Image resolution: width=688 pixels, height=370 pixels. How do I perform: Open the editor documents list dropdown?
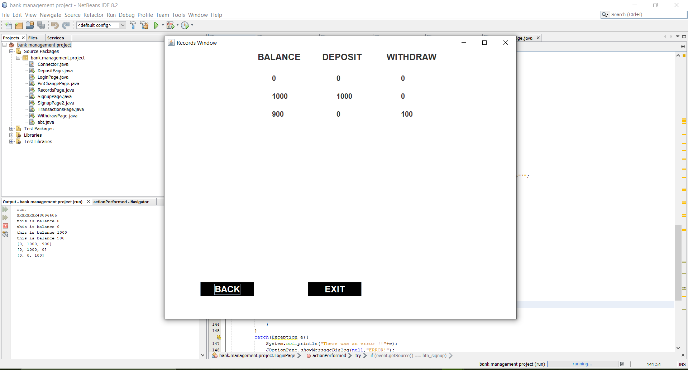click(678, 36)
